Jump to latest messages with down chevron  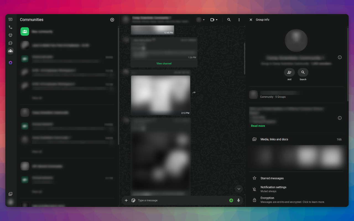239,189
